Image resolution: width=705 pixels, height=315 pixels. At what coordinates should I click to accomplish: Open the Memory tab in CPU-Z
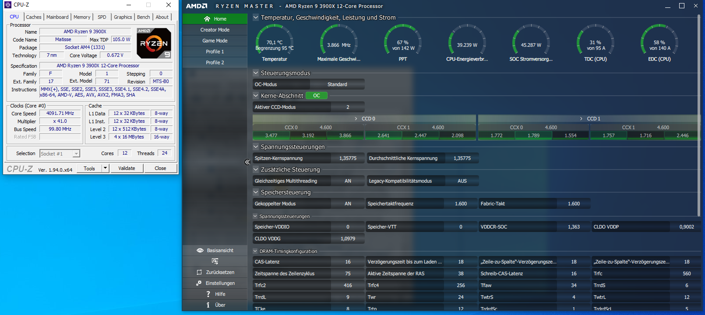pyautogui.click(x=82, y=17)
